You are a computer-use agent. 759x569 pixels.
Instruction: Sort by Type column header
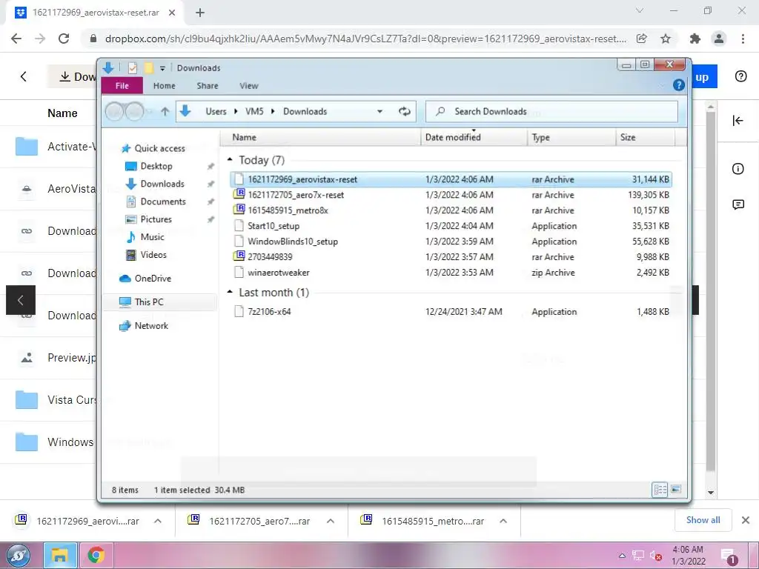[x=571, y=137]
